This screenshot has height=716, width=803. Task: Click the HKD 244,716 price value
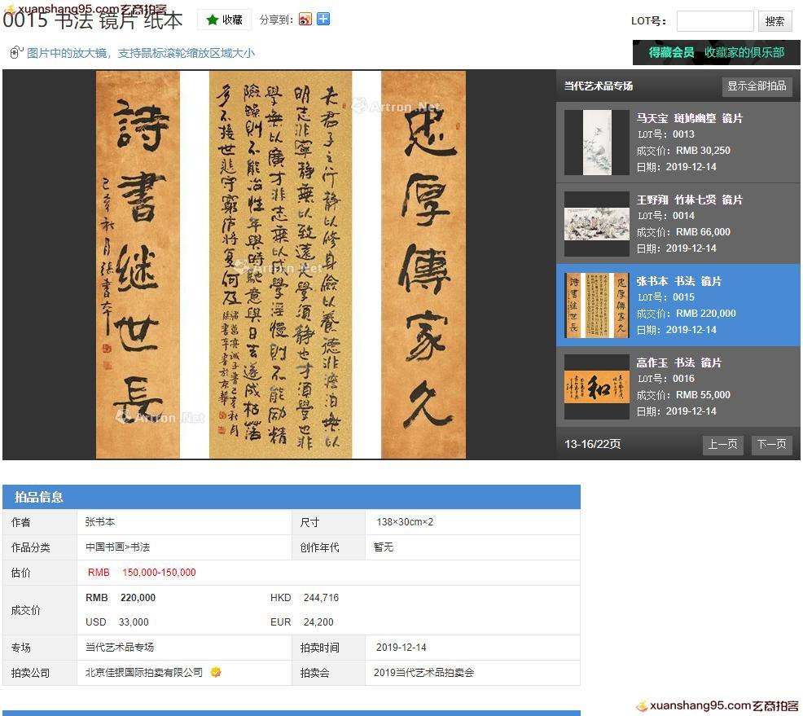(305, 598)
